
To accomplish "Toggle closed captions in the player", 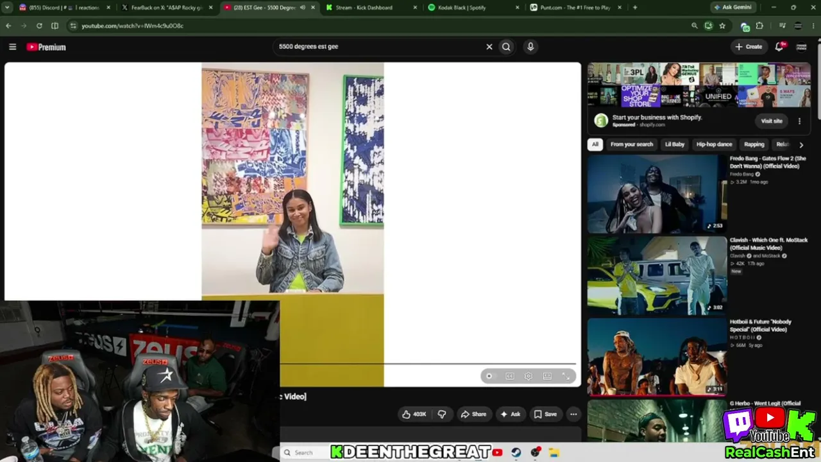I will pos(510,376).
